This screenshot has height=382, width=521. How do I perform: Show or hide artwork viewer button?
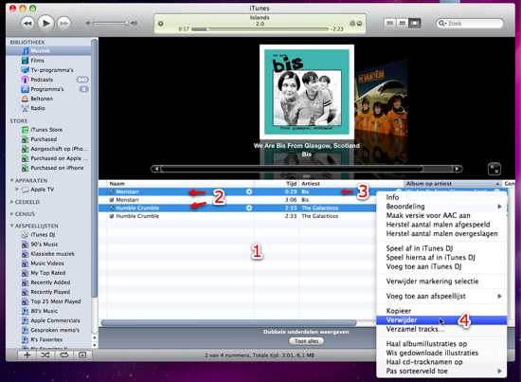coord(82,355)
